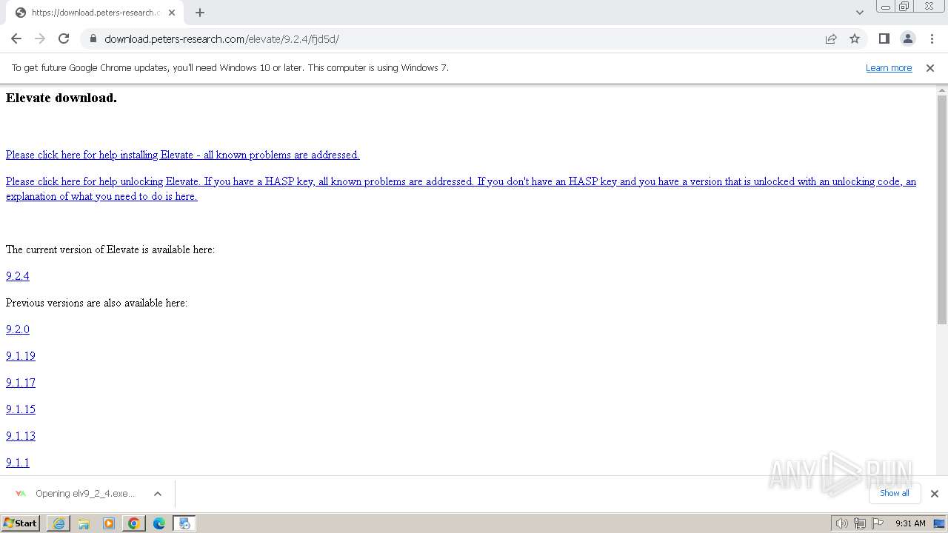Toggle the browser side panel
The image size is (948, 533).
884,38
